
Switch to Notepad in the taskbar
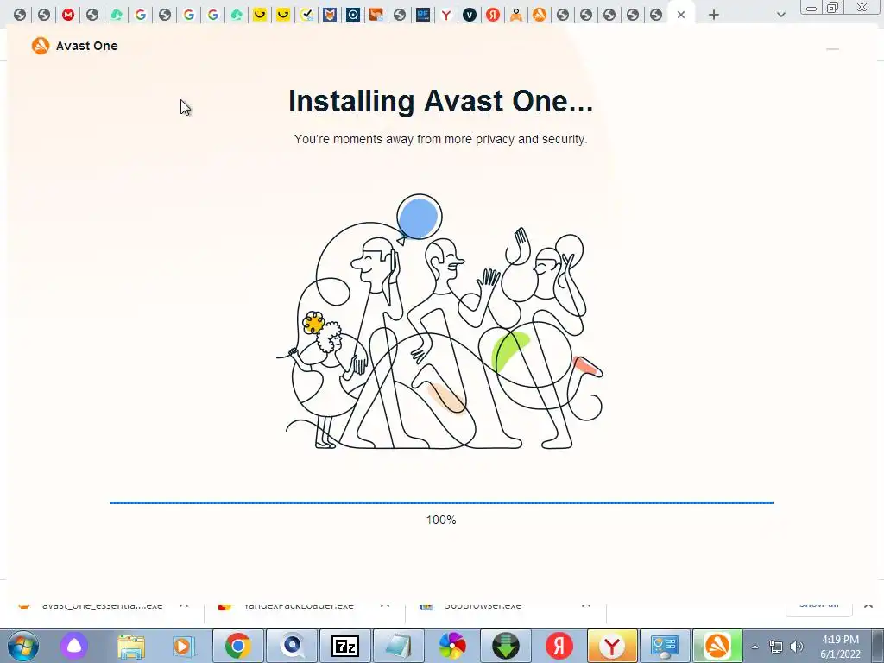399,646
